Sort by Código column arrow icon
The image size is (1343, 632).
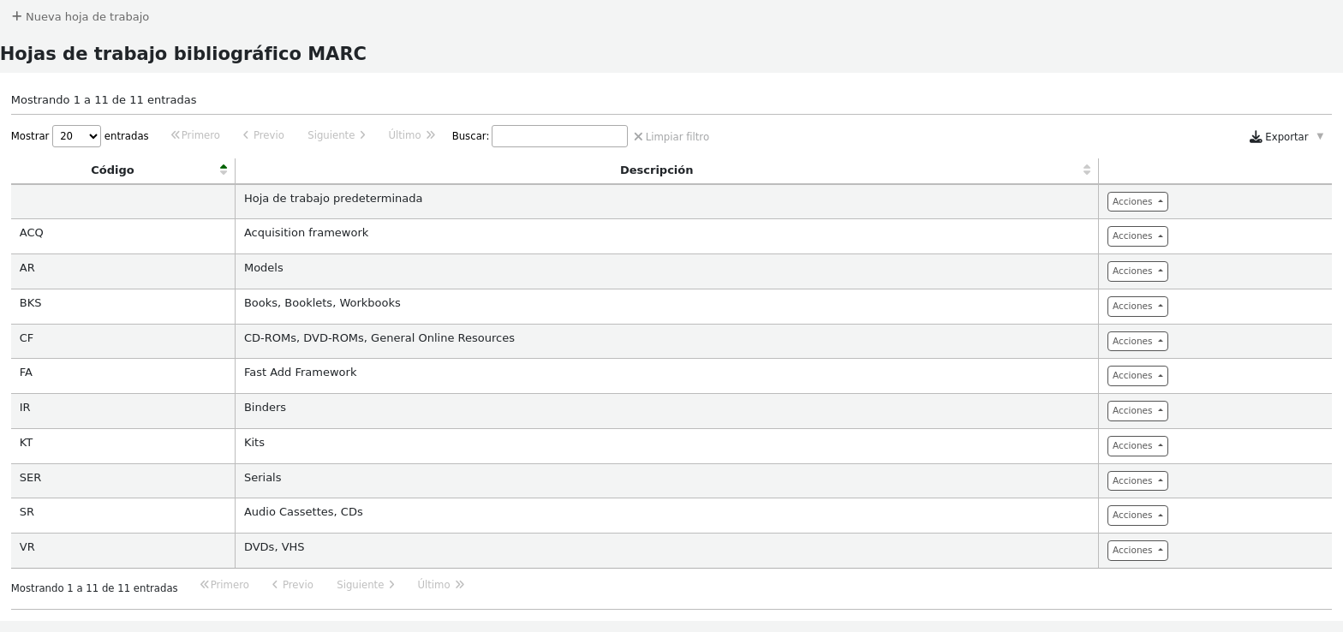224,170
